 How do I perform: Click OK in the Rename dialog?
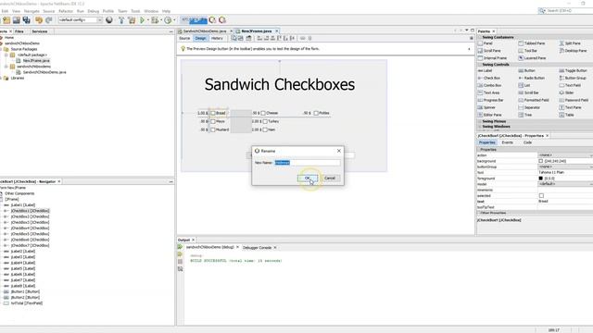click(x=308, y=178)
